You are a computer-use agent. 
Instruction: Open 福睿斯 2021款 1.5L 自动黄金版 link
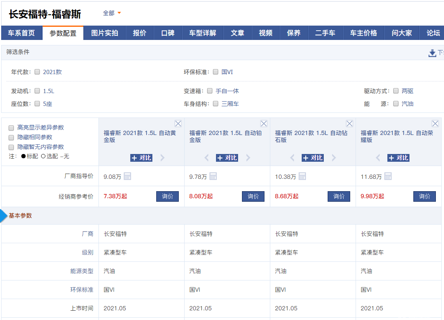(x=140, y=136)
